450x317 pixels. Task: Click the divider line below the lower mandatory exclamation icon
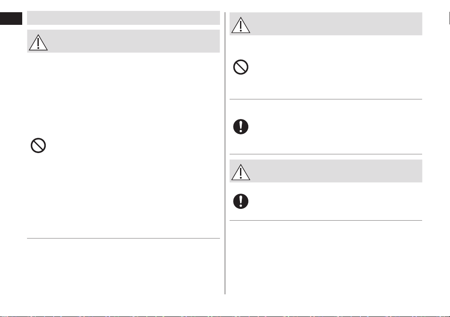[326, 221]
